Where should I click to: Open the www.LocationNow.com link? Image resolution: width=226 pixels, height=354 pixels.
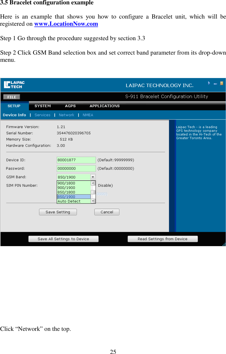coord(66,24)
